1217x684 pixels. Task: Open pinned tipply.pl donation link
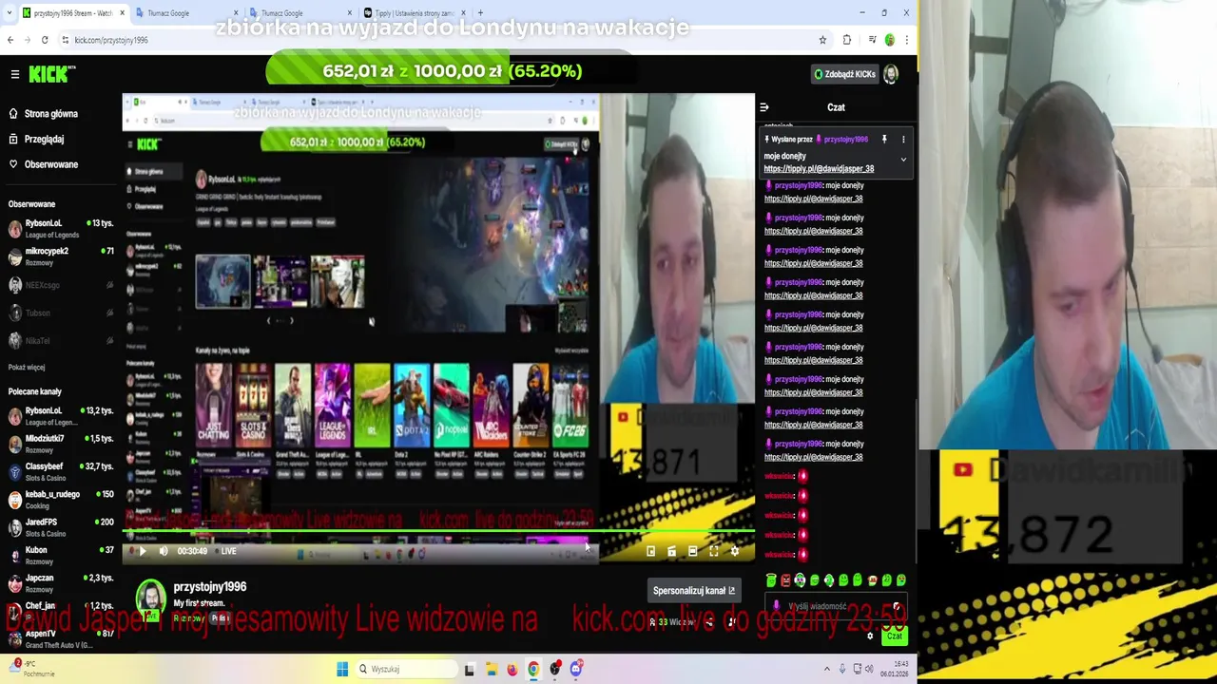point(819,169)
